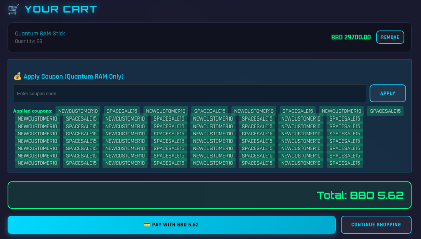The height and width of the screenshot is (239, 421).
Task: Pay with BBD 5.62
Action: pyautogui.click(x=171, y=225)
